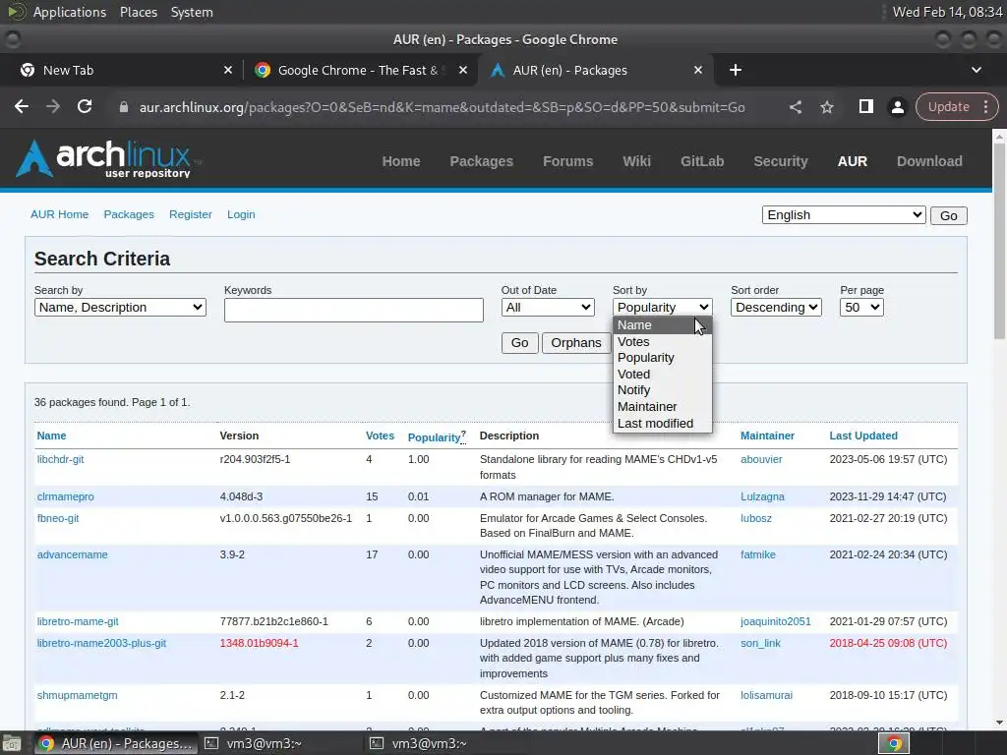Open the Places menu
The width and height of the screenshot is (1007, 755).
tap(138, 12)
